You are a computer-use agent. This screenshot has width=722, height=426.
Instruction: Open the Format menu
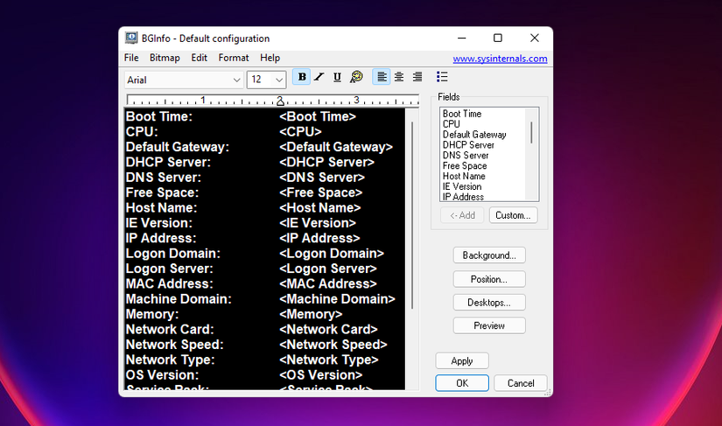(234, 58)
